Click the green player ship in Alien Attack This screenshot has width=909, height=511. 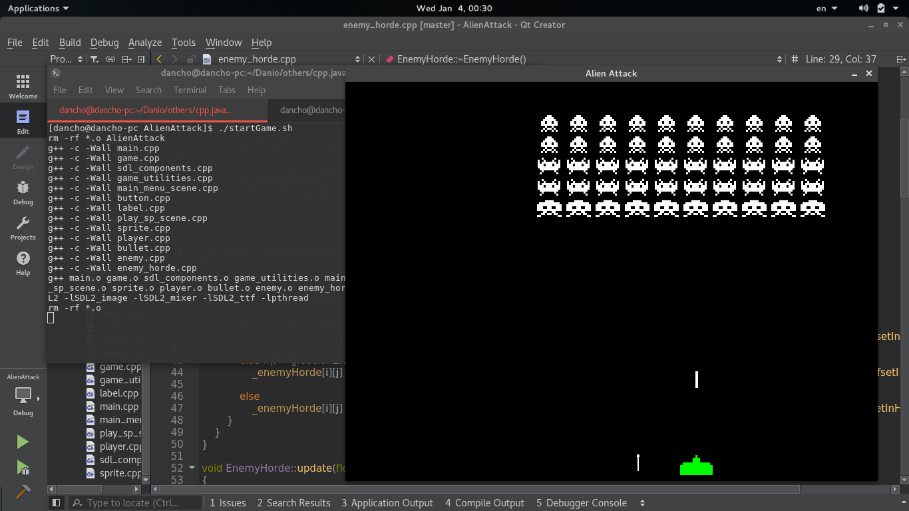[x=696, y=466]
